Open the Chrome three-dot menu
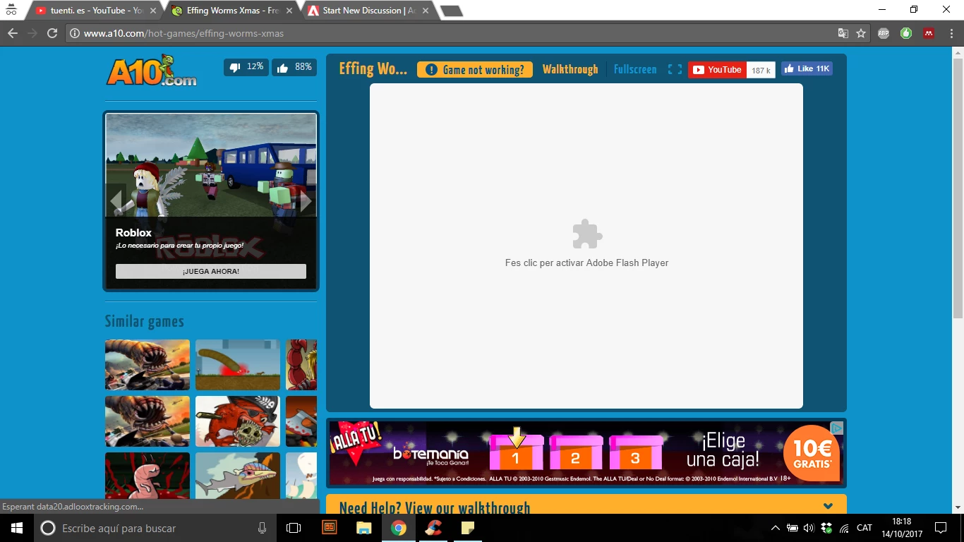Image resolution: width=964 pixels, height=542 pixels. point(951,33)
